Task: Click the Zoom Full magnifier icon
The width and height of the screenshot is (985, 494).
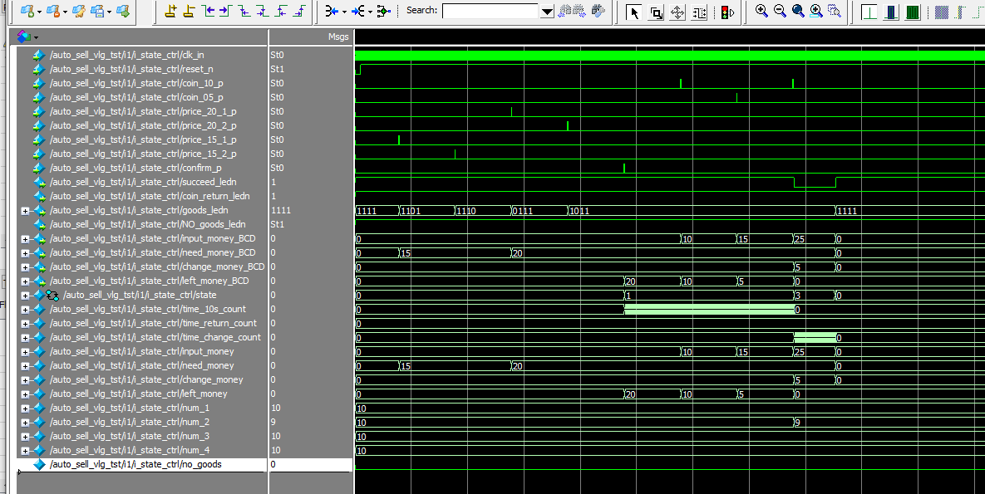Action: pyautogui.click(x=798, y=11)
